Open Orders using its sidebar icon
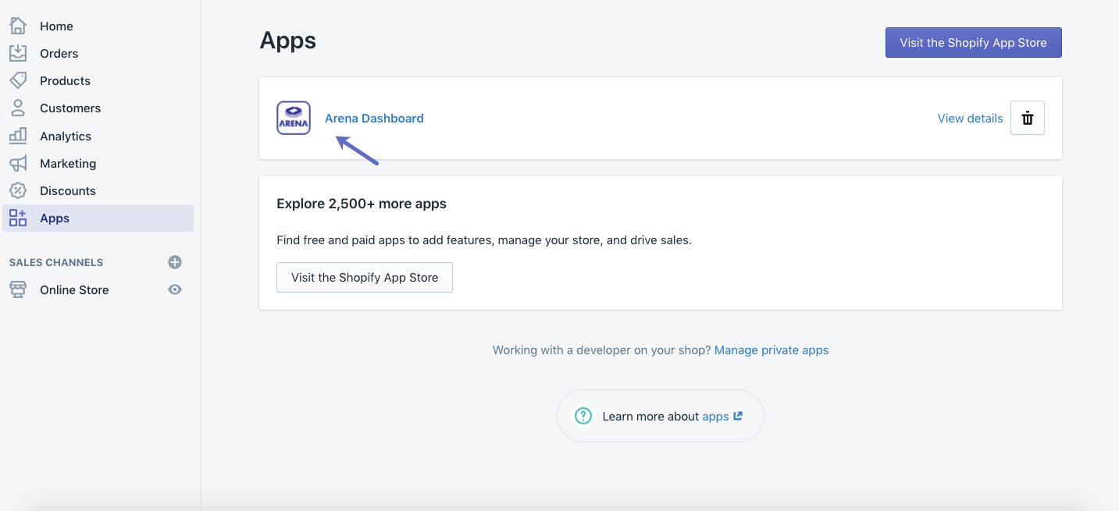Image resolution: width=1119 pixels, height=511 pixels. tap(17, 52)
